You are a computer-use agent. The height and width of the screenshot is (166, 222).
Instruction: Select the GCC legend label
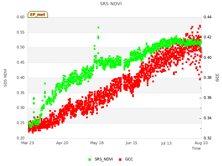tap(129, 159)
